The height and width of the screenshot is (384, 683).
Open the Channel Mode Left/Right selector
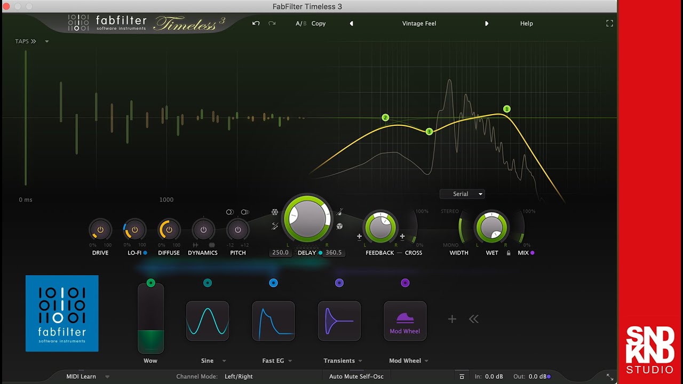coord(239,377)
